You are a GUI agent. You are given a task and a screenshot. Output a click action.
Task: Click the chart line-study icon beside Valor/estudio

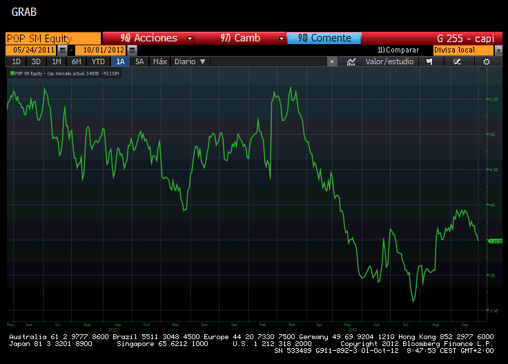(x=351, y=61)
